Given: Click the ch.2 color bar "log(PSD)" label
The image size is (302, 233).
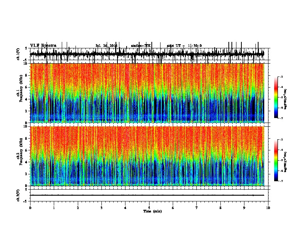Looking at the screenshot, I should [286, 162].
